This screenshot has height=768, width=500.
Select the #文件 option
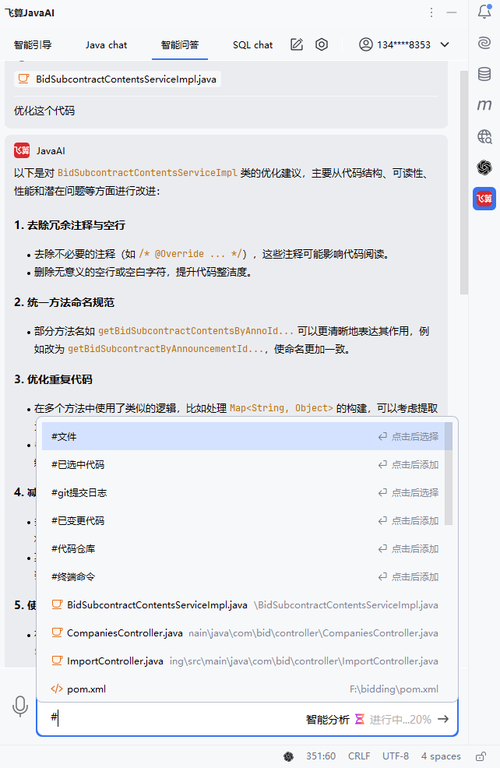click(245, 436)
